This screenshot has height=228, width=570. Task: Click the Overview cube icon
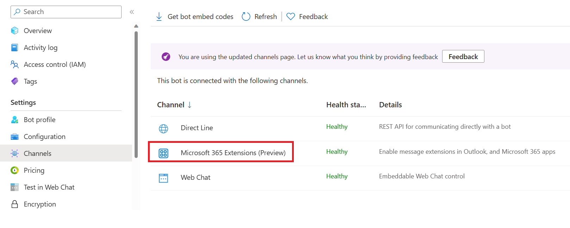pos(14,31)
